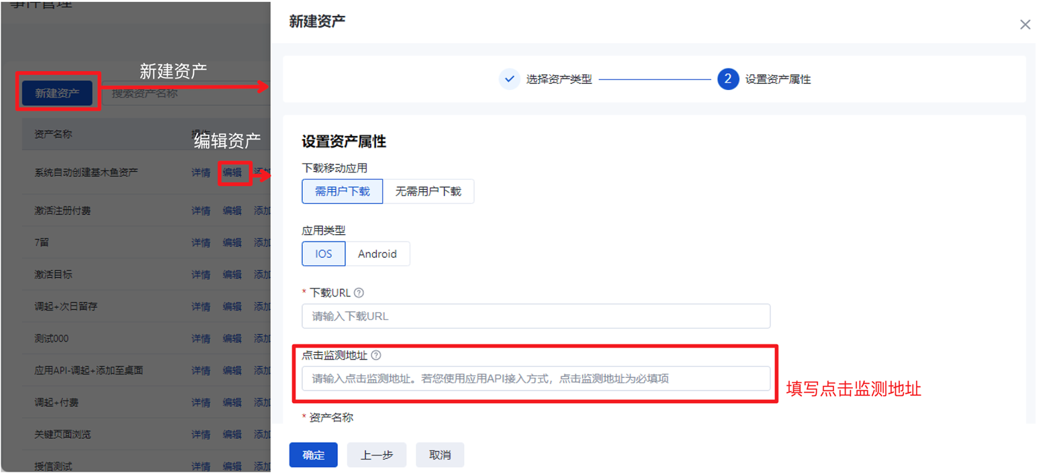Click the step 2 circle icon

click(x=727, y=79)
